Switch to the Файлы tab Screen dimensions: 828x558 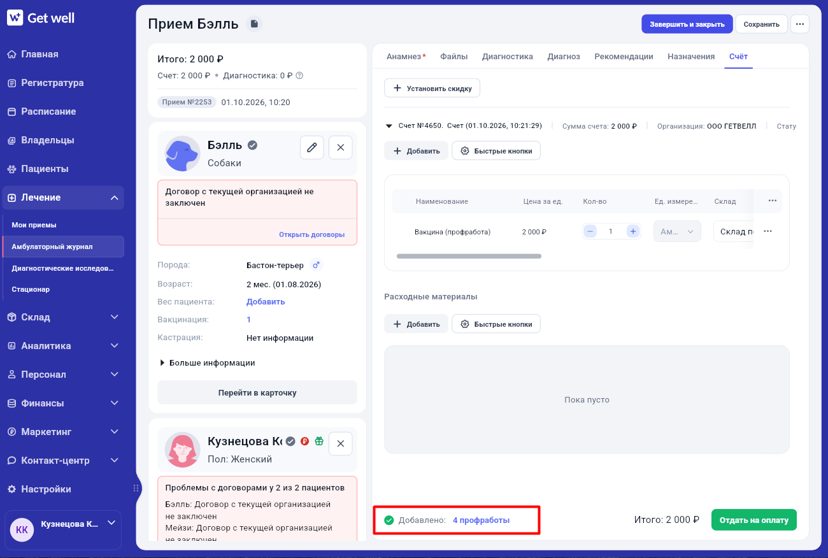click(454, 57)
